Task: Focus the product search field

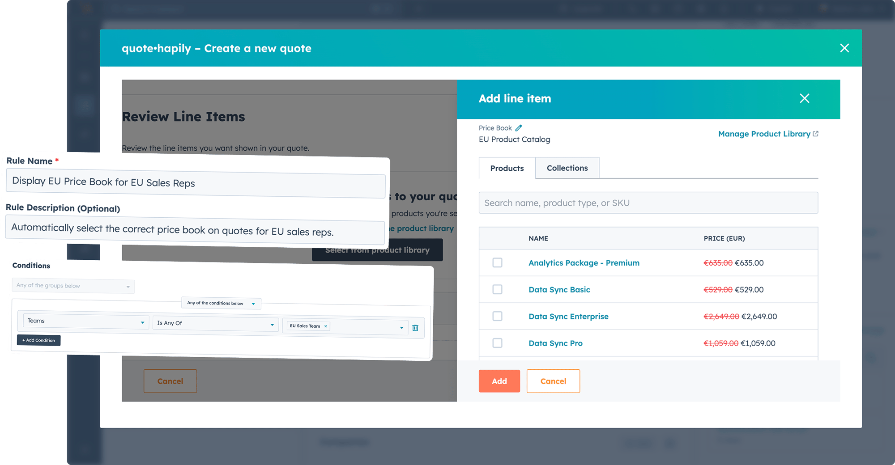Action: (x=648, y=203)
